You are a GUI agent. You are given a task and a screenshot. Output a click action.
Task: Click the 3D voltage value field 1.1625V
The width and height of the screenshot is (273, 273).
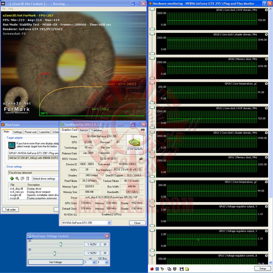pos(92,253)
